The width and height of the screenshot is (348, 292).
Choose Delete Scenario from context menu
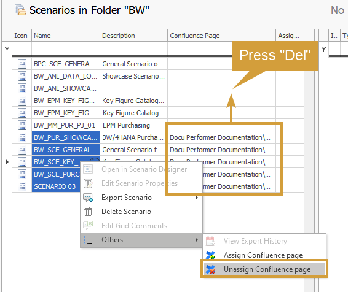(x=141, y=212)
